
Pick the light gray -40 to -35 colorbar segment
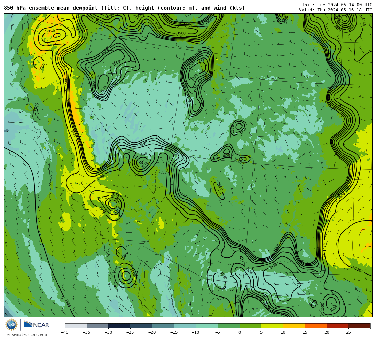(x=76, y=325)
